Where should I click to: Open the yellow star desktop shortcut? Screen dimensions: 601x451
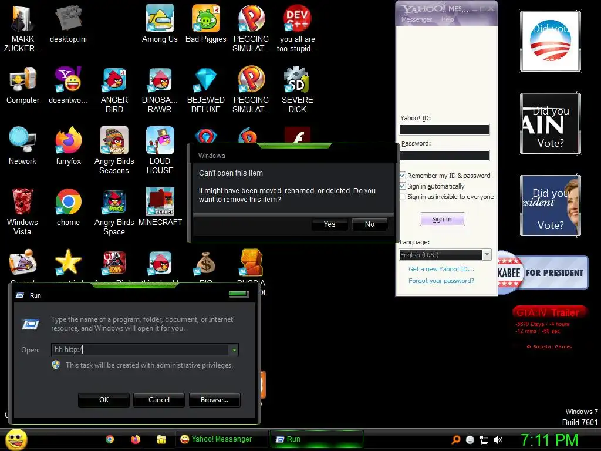[68, 262]
